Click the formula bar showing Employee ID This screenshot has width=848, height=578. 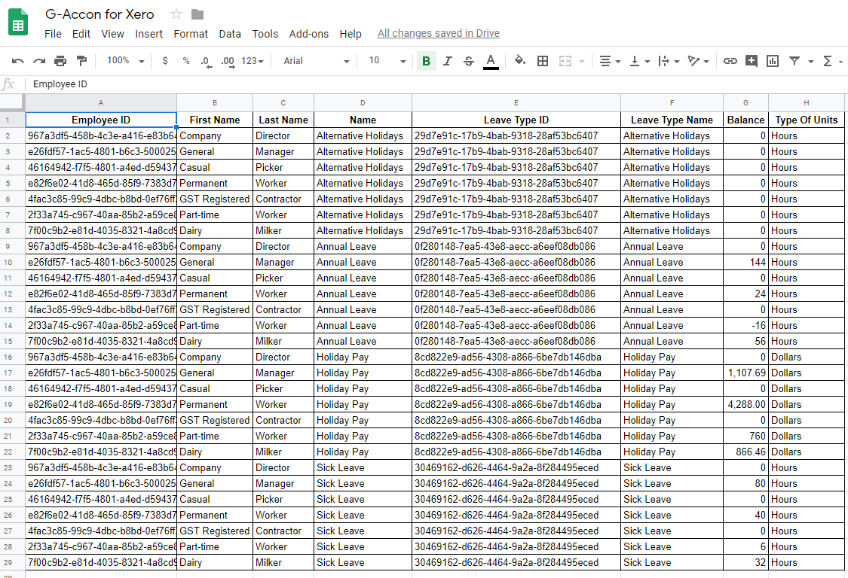(438, 84)
